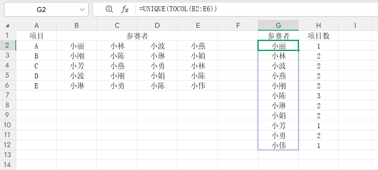The width and height of the screenshot is (378, 170).
Task: Select column G header
Action: (x=278, y=25)
